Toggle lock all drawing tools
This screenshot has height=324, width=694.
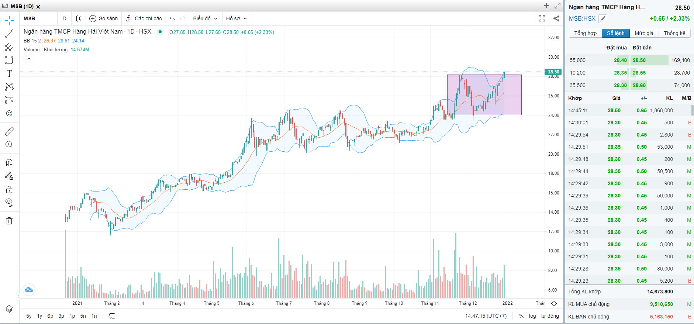tap(9, 190)
